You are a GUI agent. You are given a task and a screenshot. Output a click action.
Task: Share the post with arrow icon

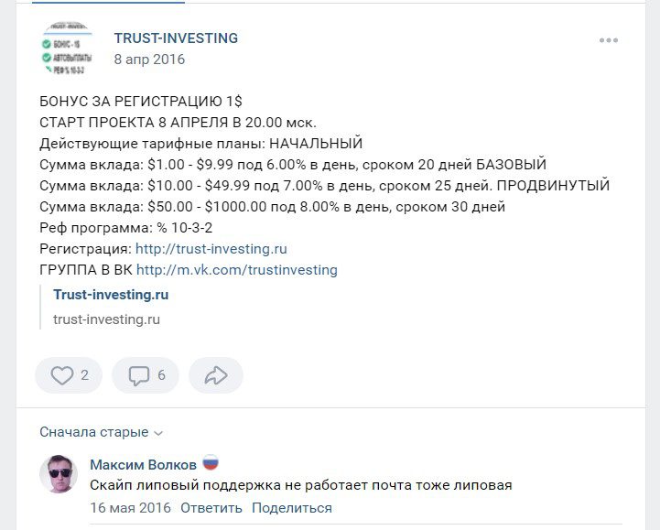coord(215,375)
